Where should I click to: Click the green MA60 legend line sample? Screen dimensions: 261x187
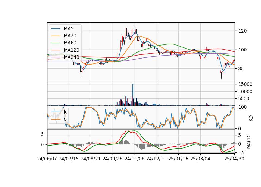click(55, 43)
